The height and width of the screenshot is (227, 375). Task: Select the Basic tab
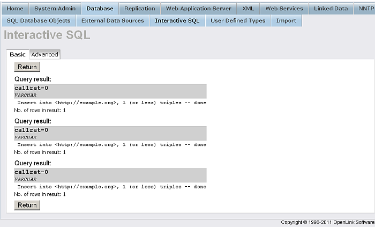pos(18,55)
